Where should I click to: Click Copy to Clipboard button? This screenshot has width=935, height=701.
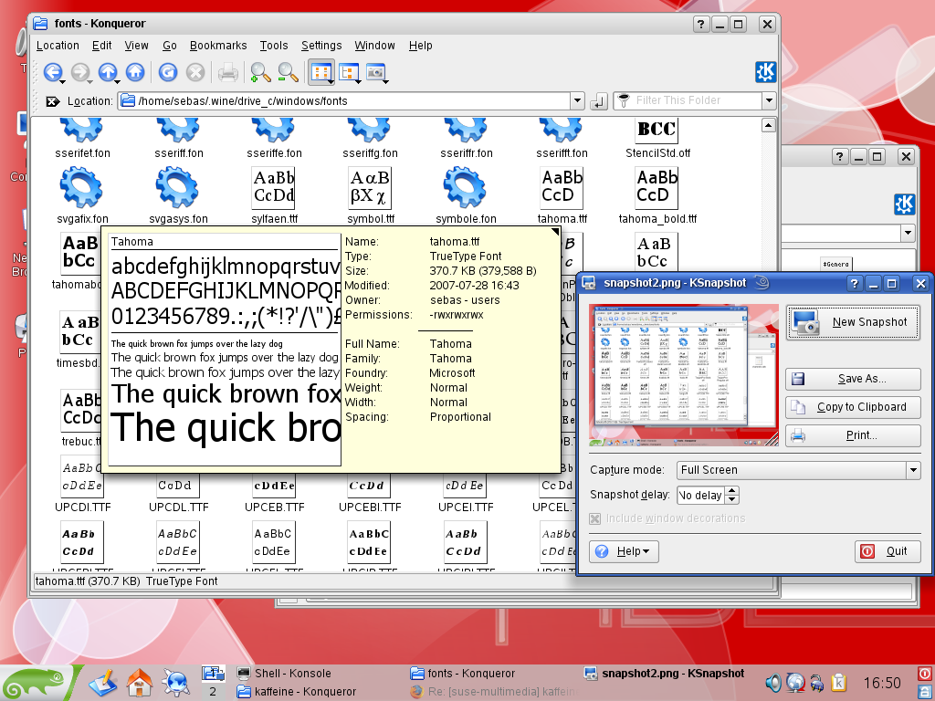point(853,407)
